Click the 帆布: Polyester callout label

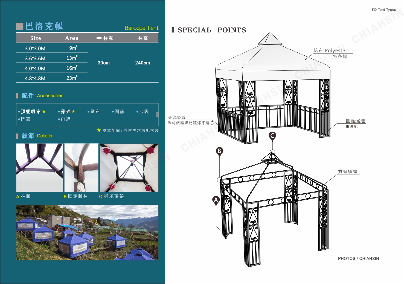point(330,51)
